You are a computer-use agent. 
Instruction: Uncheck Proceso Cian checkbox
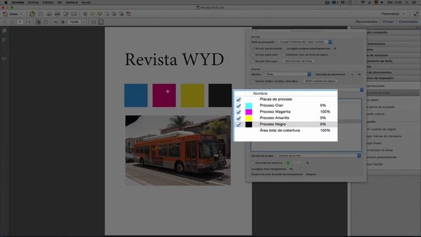tap(238, 105)
